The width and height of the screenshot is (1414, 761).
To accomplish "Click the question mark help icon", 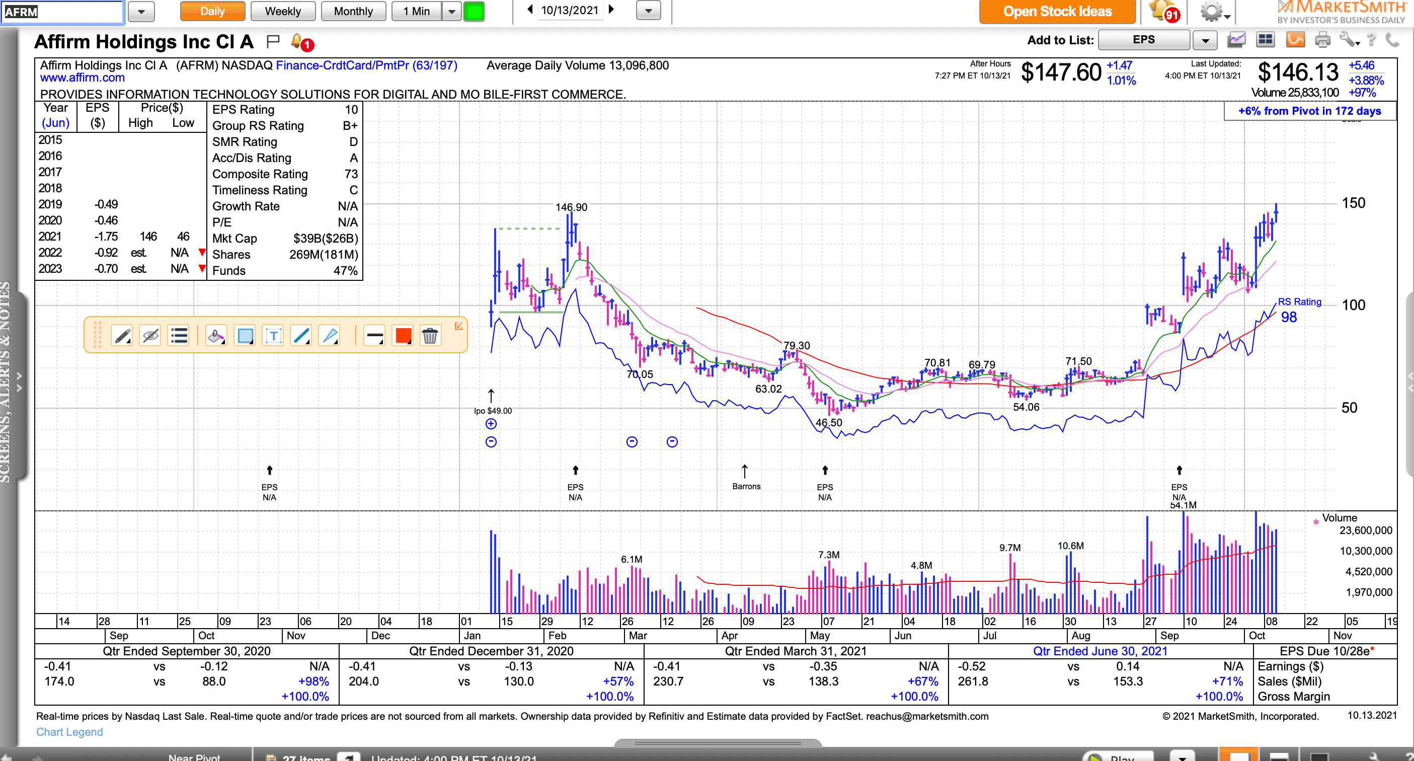I will (x=1372, y=40).
